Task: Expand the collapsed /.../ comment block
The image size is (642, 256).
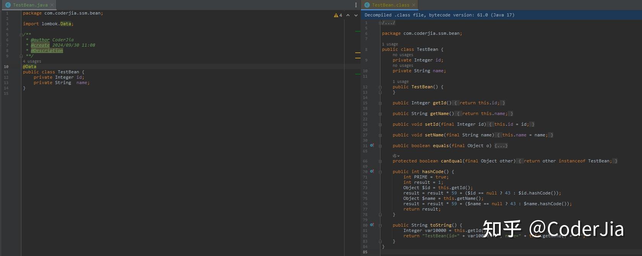Action: (388, 23)
